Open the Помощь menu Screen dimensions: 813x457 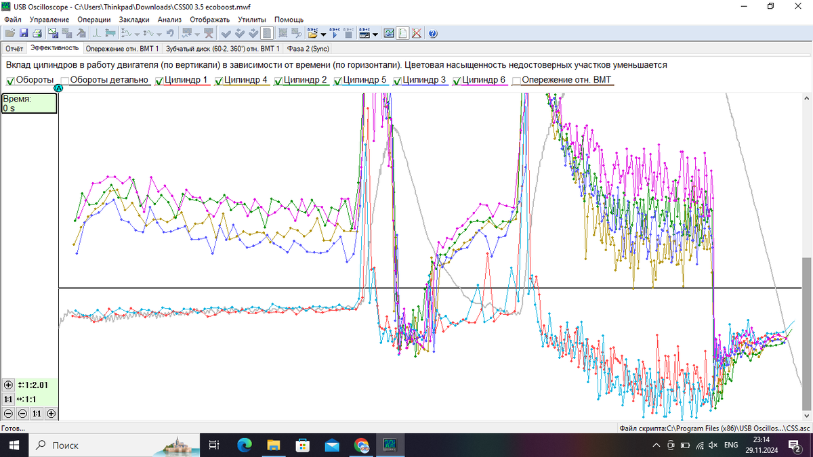pyautogui.click(x=289, y=20)
